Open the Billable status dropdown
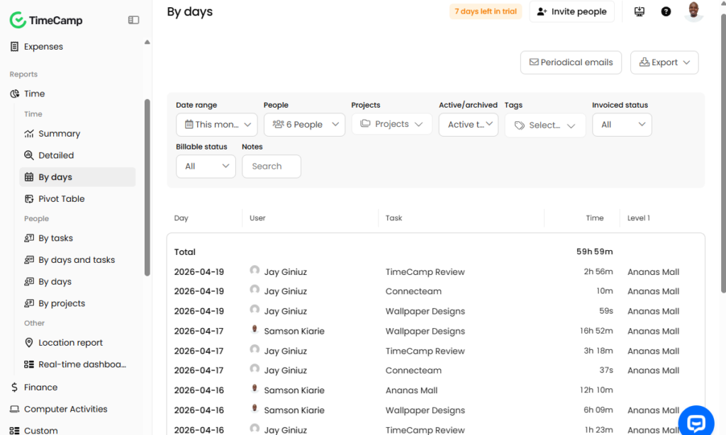Screen dimensions: 726x435 [x=206, y=166]
